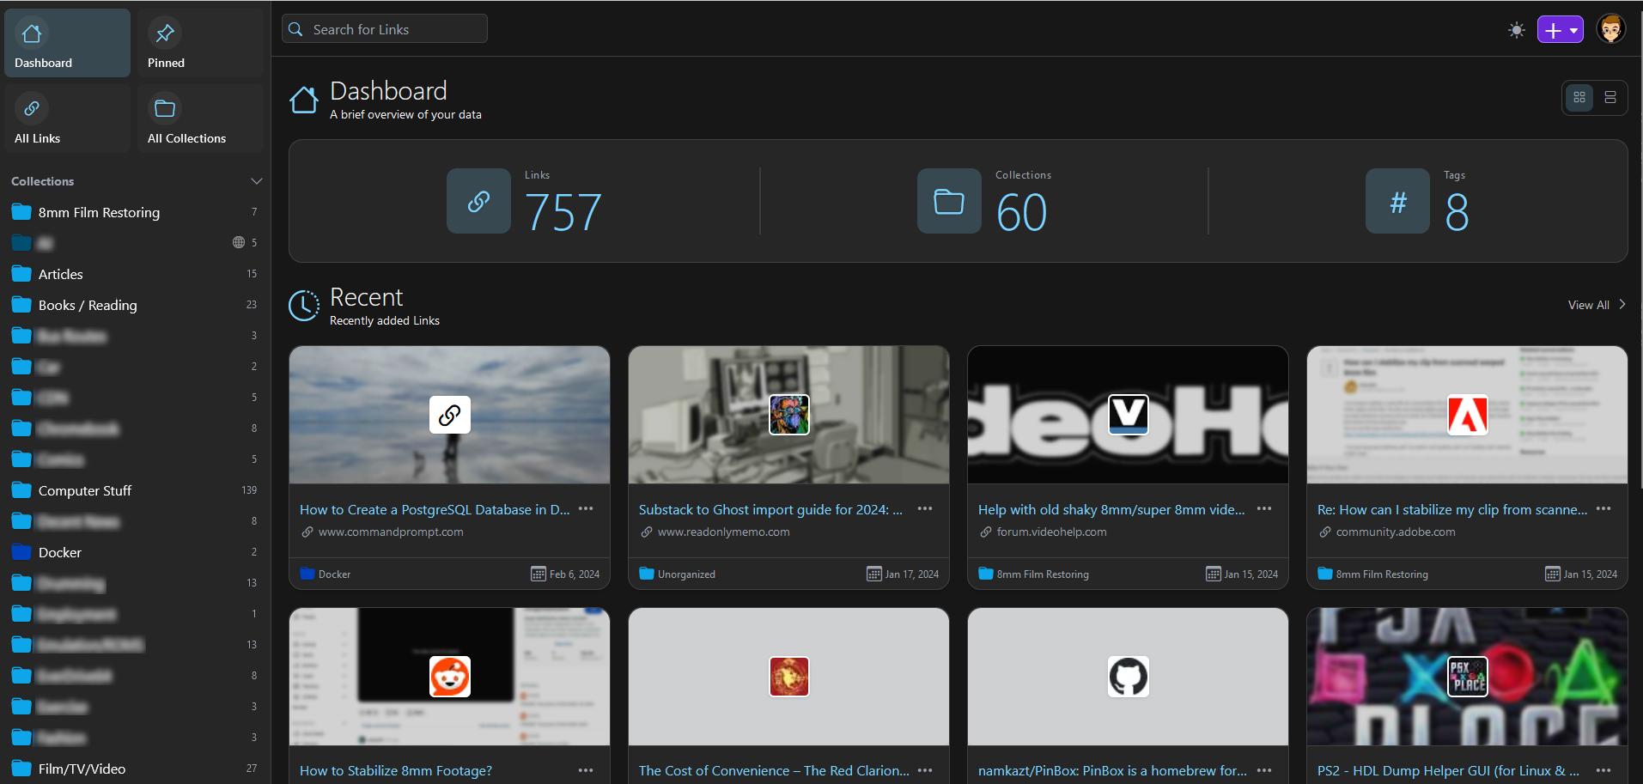The image size is (1643, 784).
Task: Click the Search for Links field
Action: pos(385,29)
